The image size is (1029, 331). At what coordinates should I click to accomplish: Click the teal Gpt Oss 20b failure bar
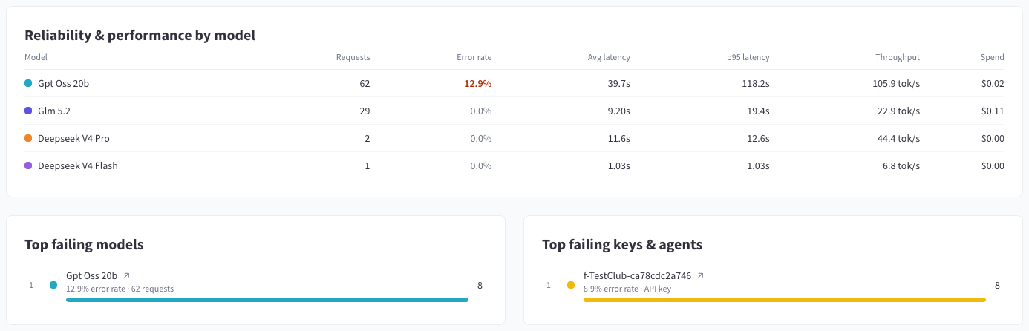(267, 300)
